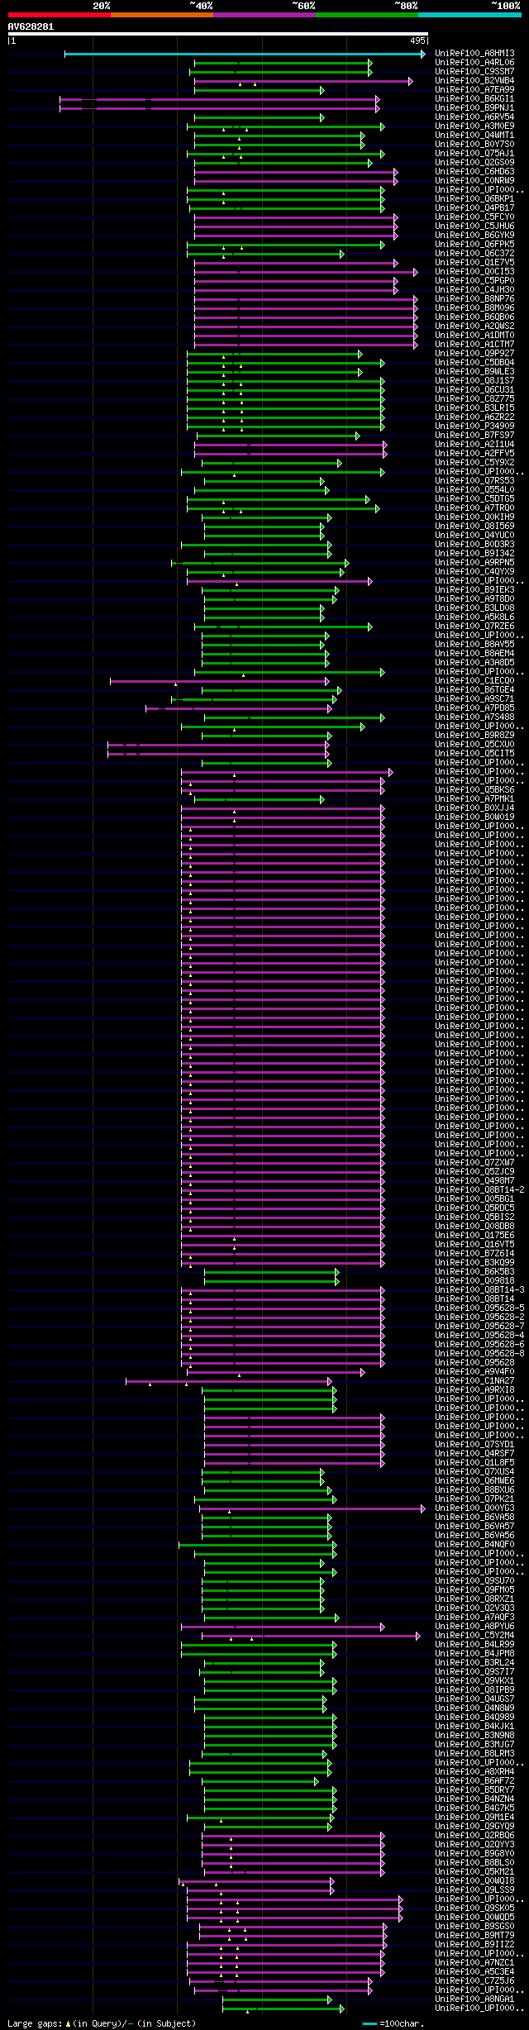Select the UniRef100_B8NP76 label
Image resolution: width=529 pixels, height=2030 pixels.
click(474, 299)
